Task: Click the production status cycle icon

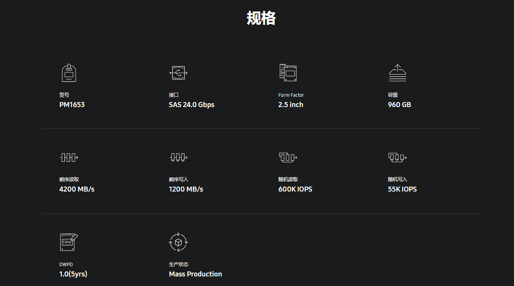Action: click(x=178, y=242)
